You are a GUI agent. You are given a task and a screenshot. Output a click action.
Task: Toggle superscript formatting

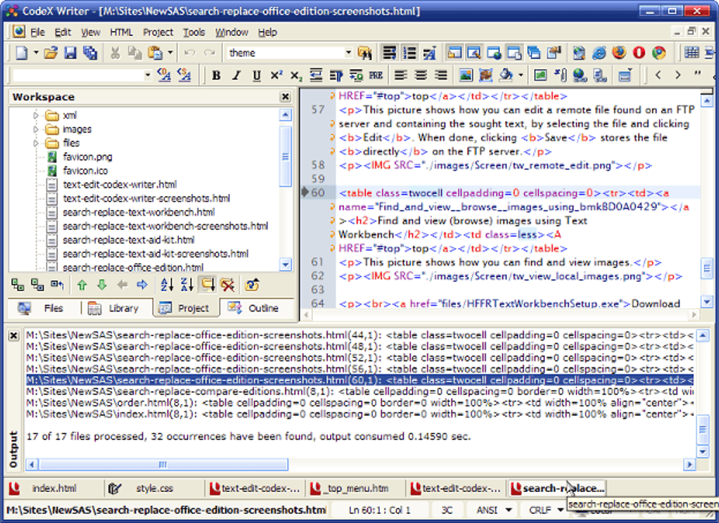click(x=276, y=75)
